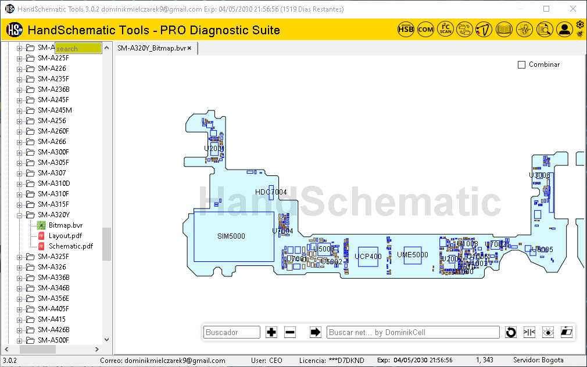Click the flip board side icon
This screenshot has width=587, height=367.
tap(567, 332)
